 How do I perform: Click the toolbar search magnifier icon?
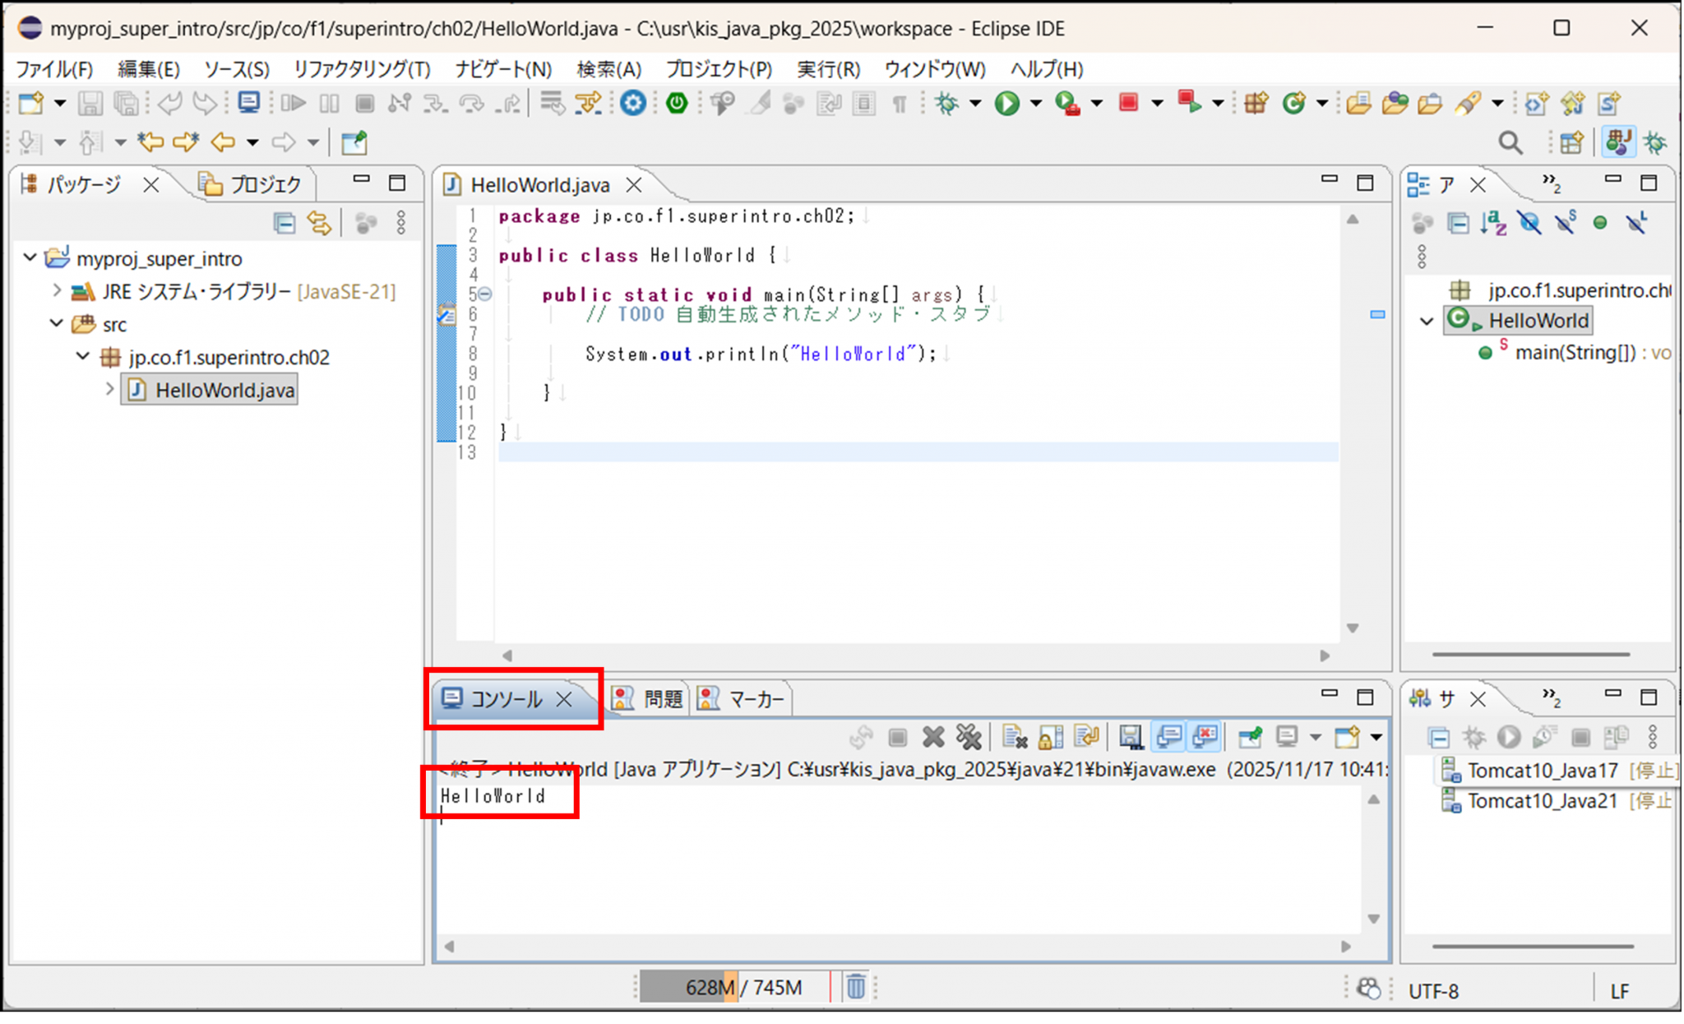click(1510, 142)
